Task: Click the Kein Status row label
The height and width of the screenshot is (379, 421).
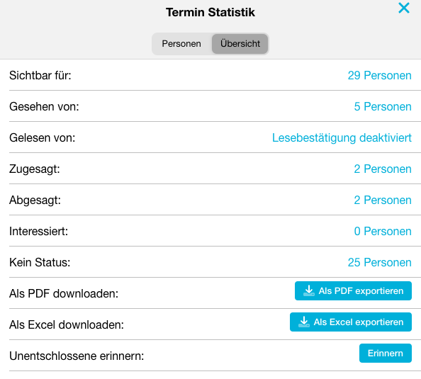Action: tap(40, 262)
